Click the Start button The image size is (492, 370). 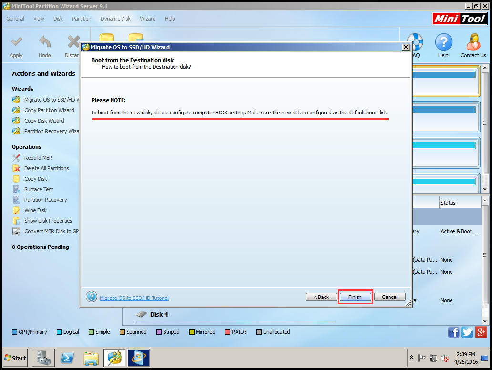coord(15,358)
